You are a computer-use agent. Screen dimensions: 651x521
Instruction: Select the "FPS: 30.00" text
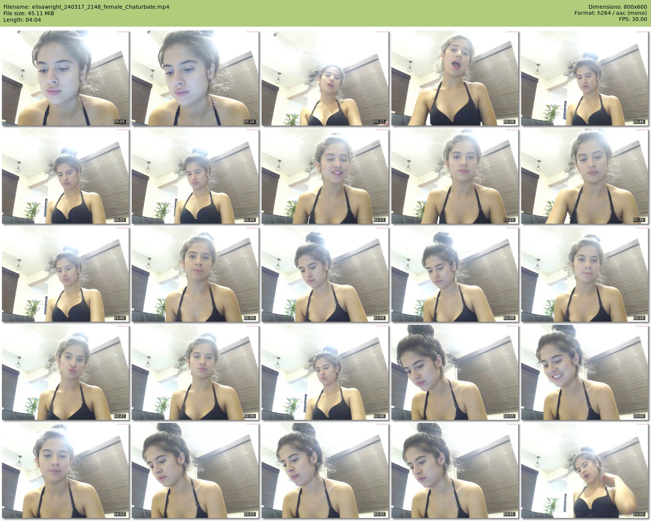coord(633,20)
